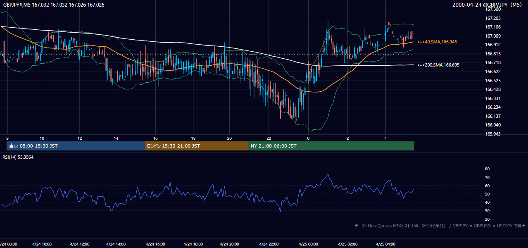Click the MetaQuotes MT4 data source note
528x248 pixels.
pos(440,226)
